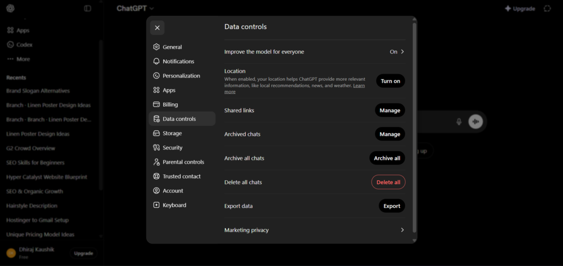
Task: Open the ChatGPT model dropdown
Action: point(135,8)
